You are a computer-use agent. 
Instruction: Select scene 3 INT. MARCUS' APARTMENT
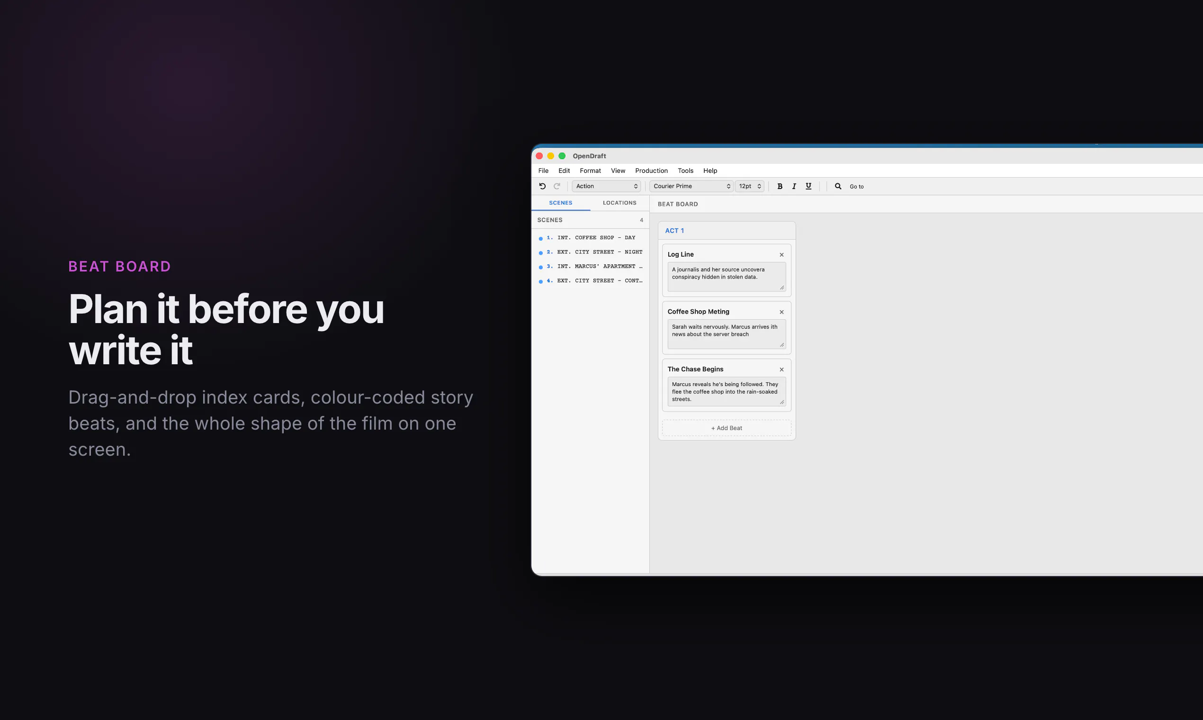pos(590,266)
